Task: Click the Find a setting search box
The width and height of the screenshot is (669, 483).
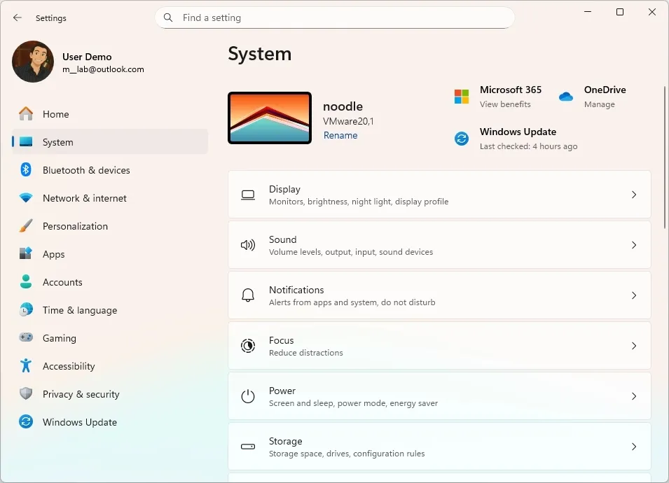Action: [x=335, y=17]
